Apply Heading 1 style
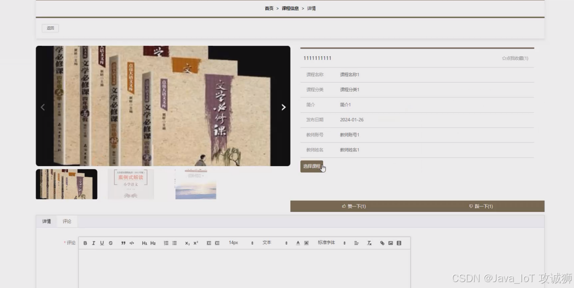574x288 pixels. coord(144,243)
